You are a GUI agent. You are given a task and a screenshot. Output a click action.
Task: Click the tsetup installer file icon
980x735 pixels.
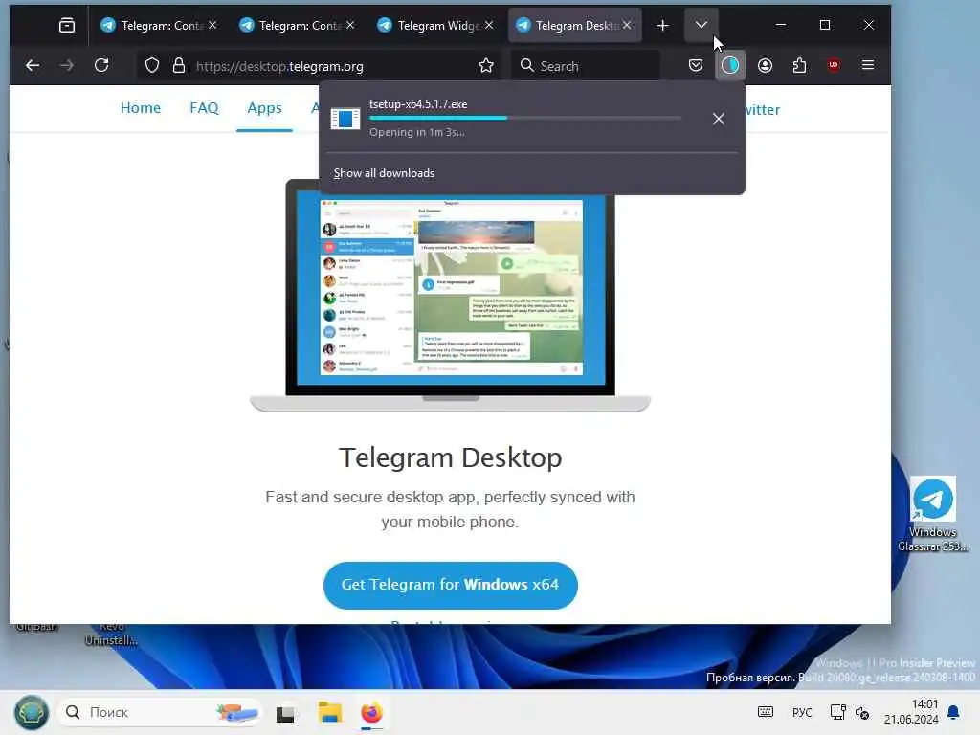pyautogui.click(x=345, y=118)
